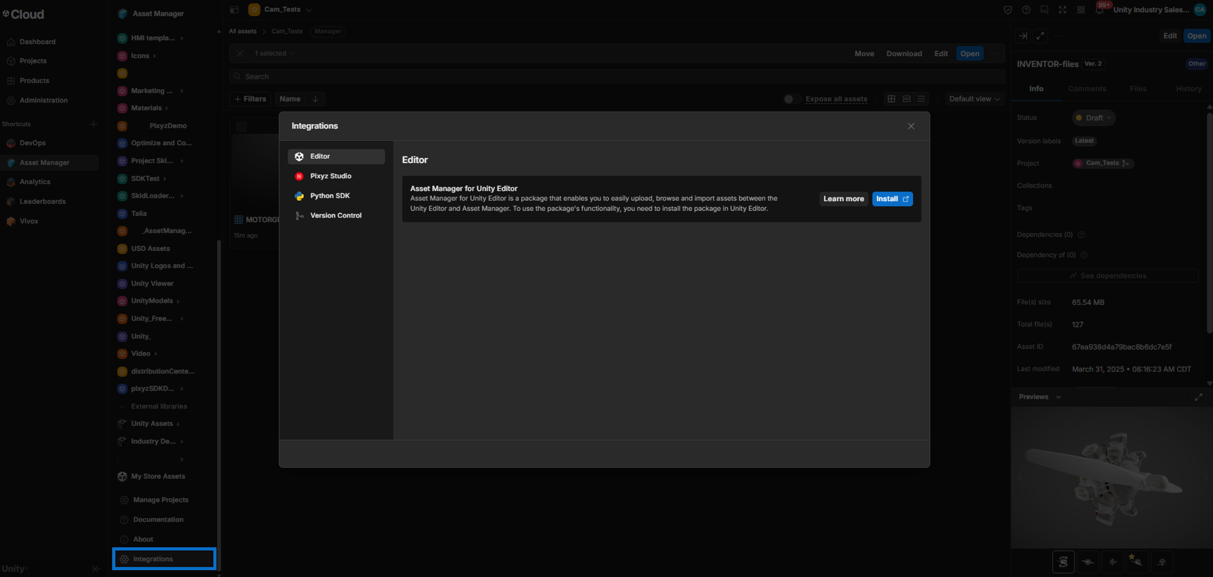Expand the UnityModels project
This screenshot has width=1213, height=577.
tap(178, 301)
